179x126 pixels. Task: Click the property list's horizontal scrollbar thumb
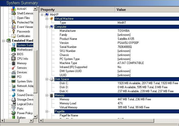point(99,121)
